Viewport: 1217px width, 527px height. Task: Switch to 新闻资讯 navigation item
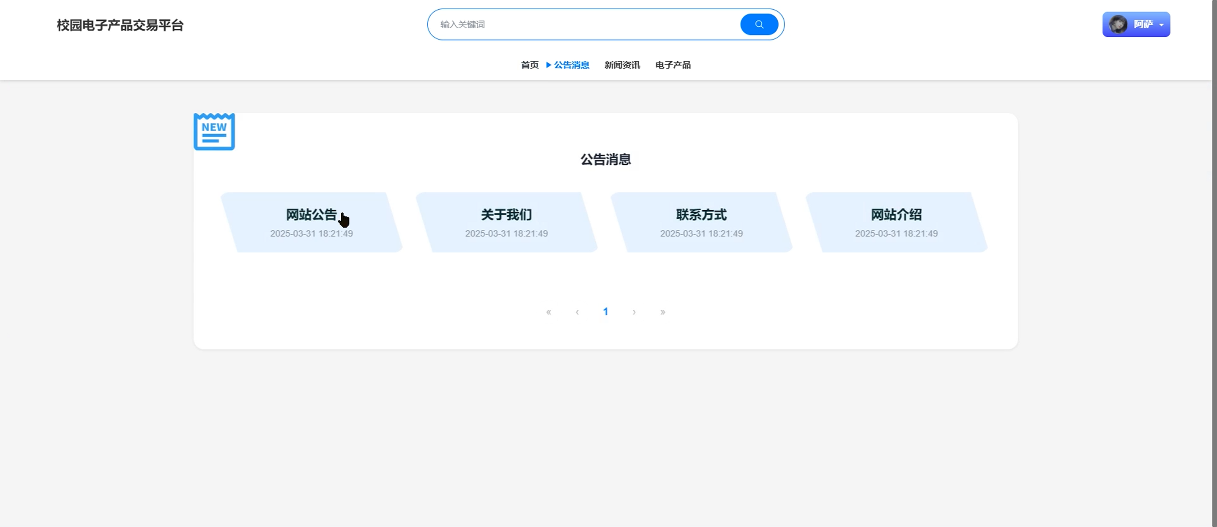[622, 65]
